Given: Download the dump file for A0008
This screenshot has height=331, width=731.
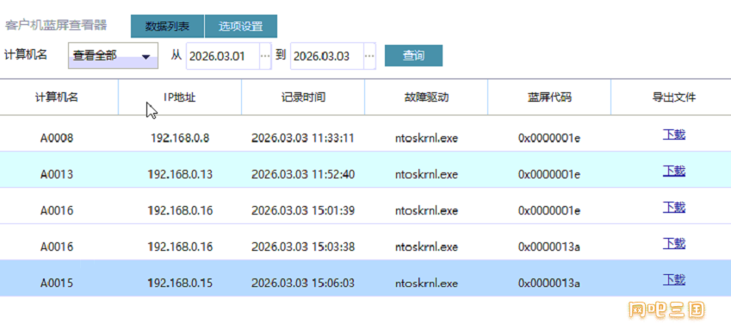Looking at the screenshot, I should point(674,135).
